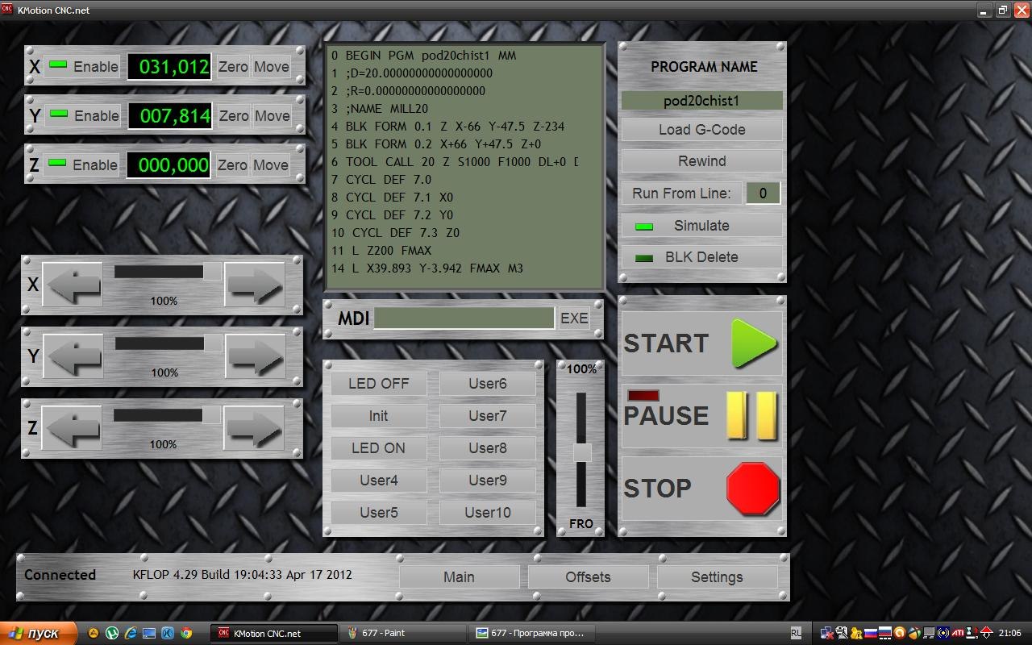This screenshot has width=1032, height=645.
Task: Toggle the Y axis Enable button
Action: click(x=83, y=116)
